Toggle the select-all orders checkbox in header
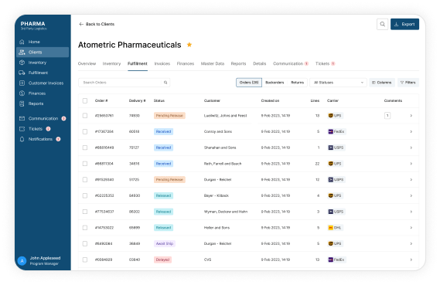 point(85,100)
